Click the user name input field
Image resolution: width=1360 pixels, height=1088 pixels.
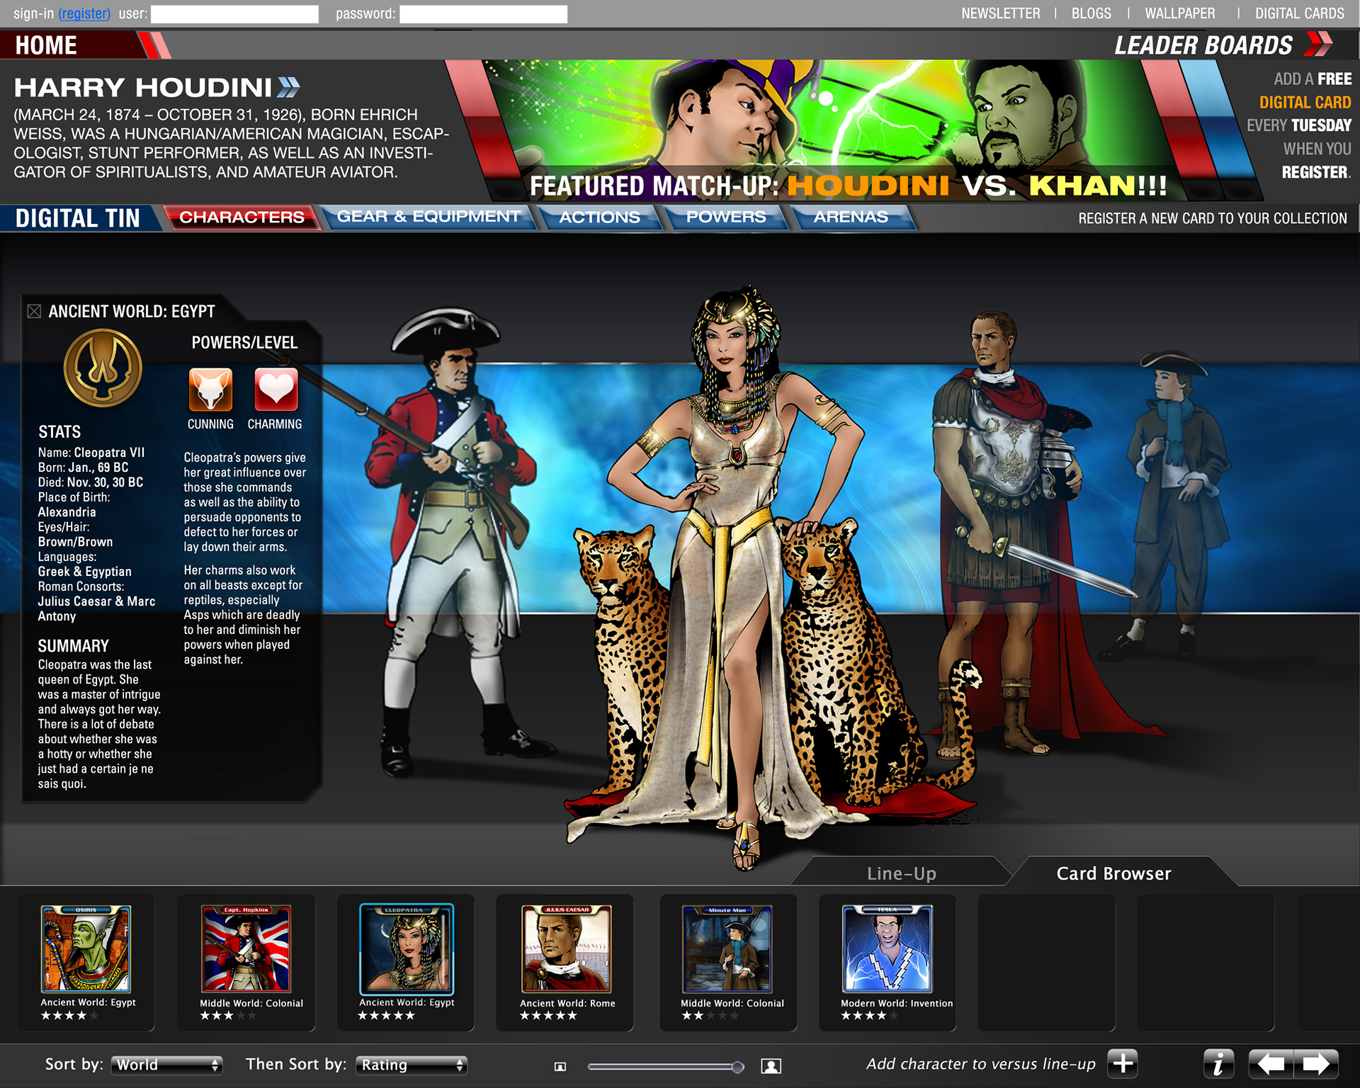pos(234,14)
